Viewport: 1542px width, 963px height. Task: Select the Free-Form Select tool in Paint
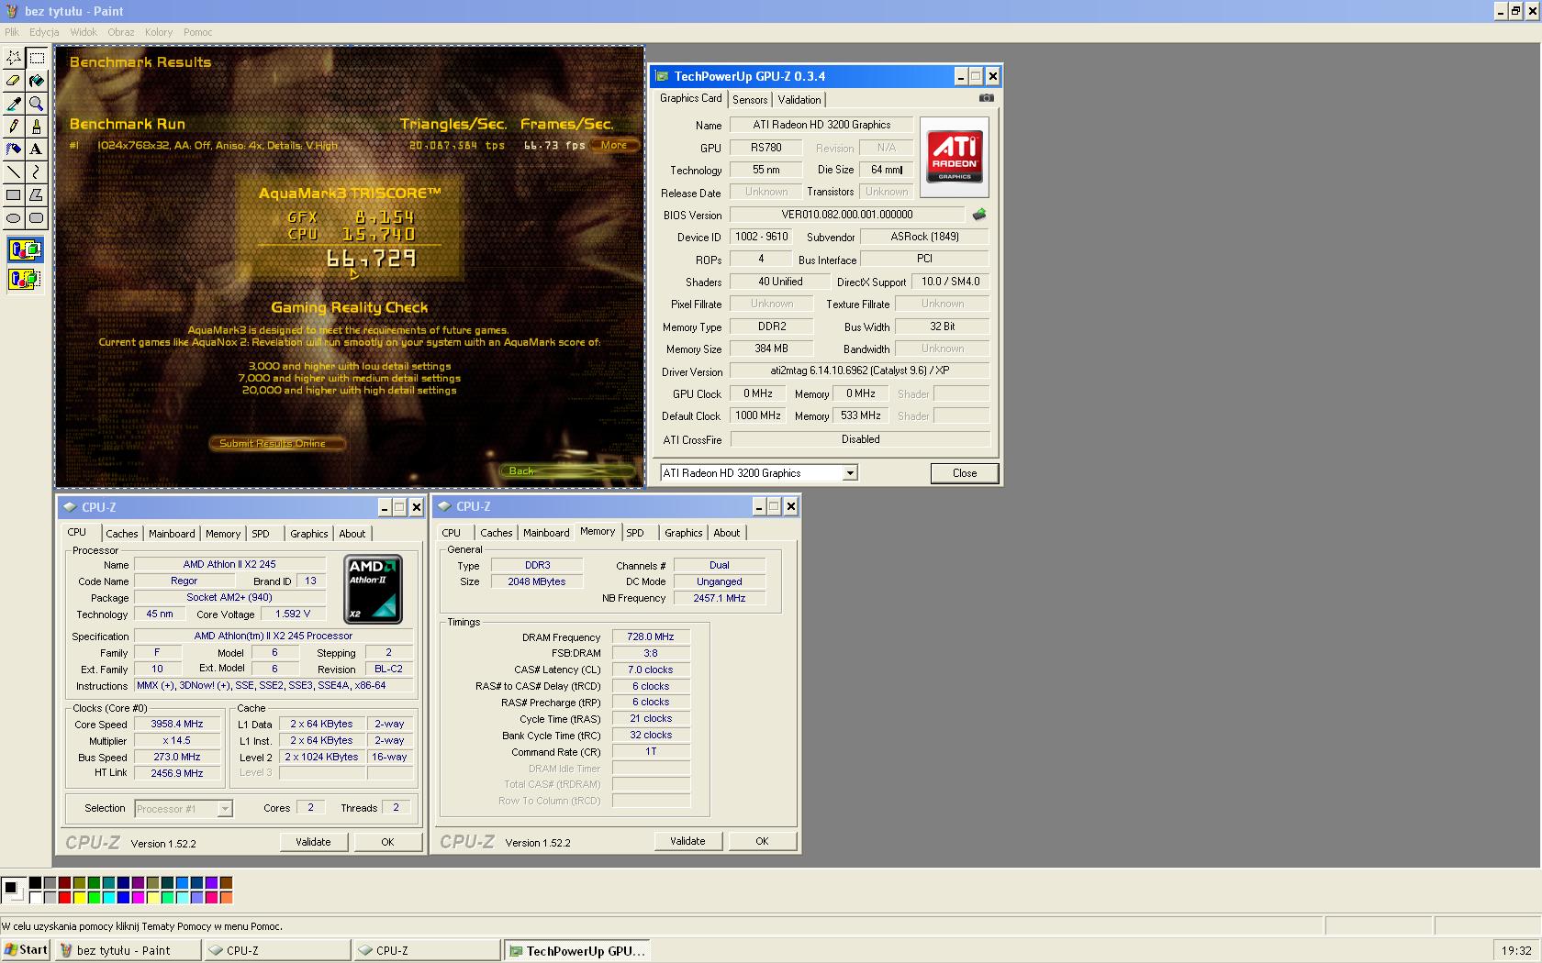(x=14, y=58)
